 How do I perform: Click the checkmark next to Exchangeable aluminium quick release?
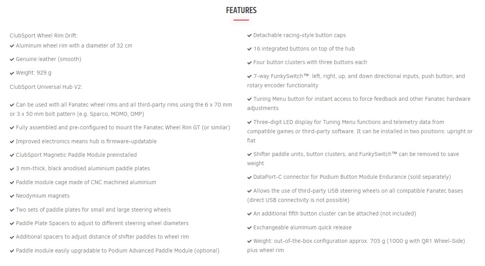[249, 228]
